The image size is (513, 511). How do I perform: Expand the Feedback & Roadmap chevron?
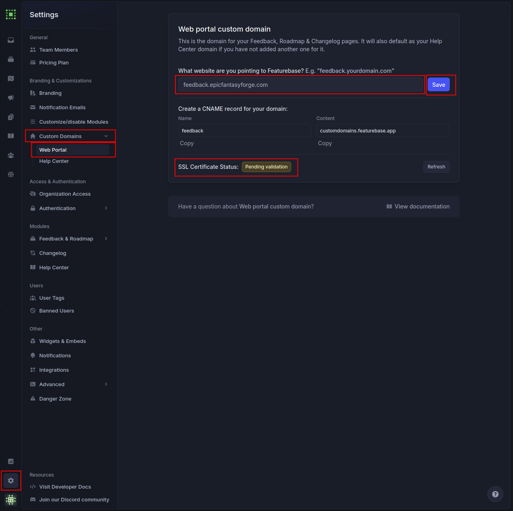click(x=106, y=238)
